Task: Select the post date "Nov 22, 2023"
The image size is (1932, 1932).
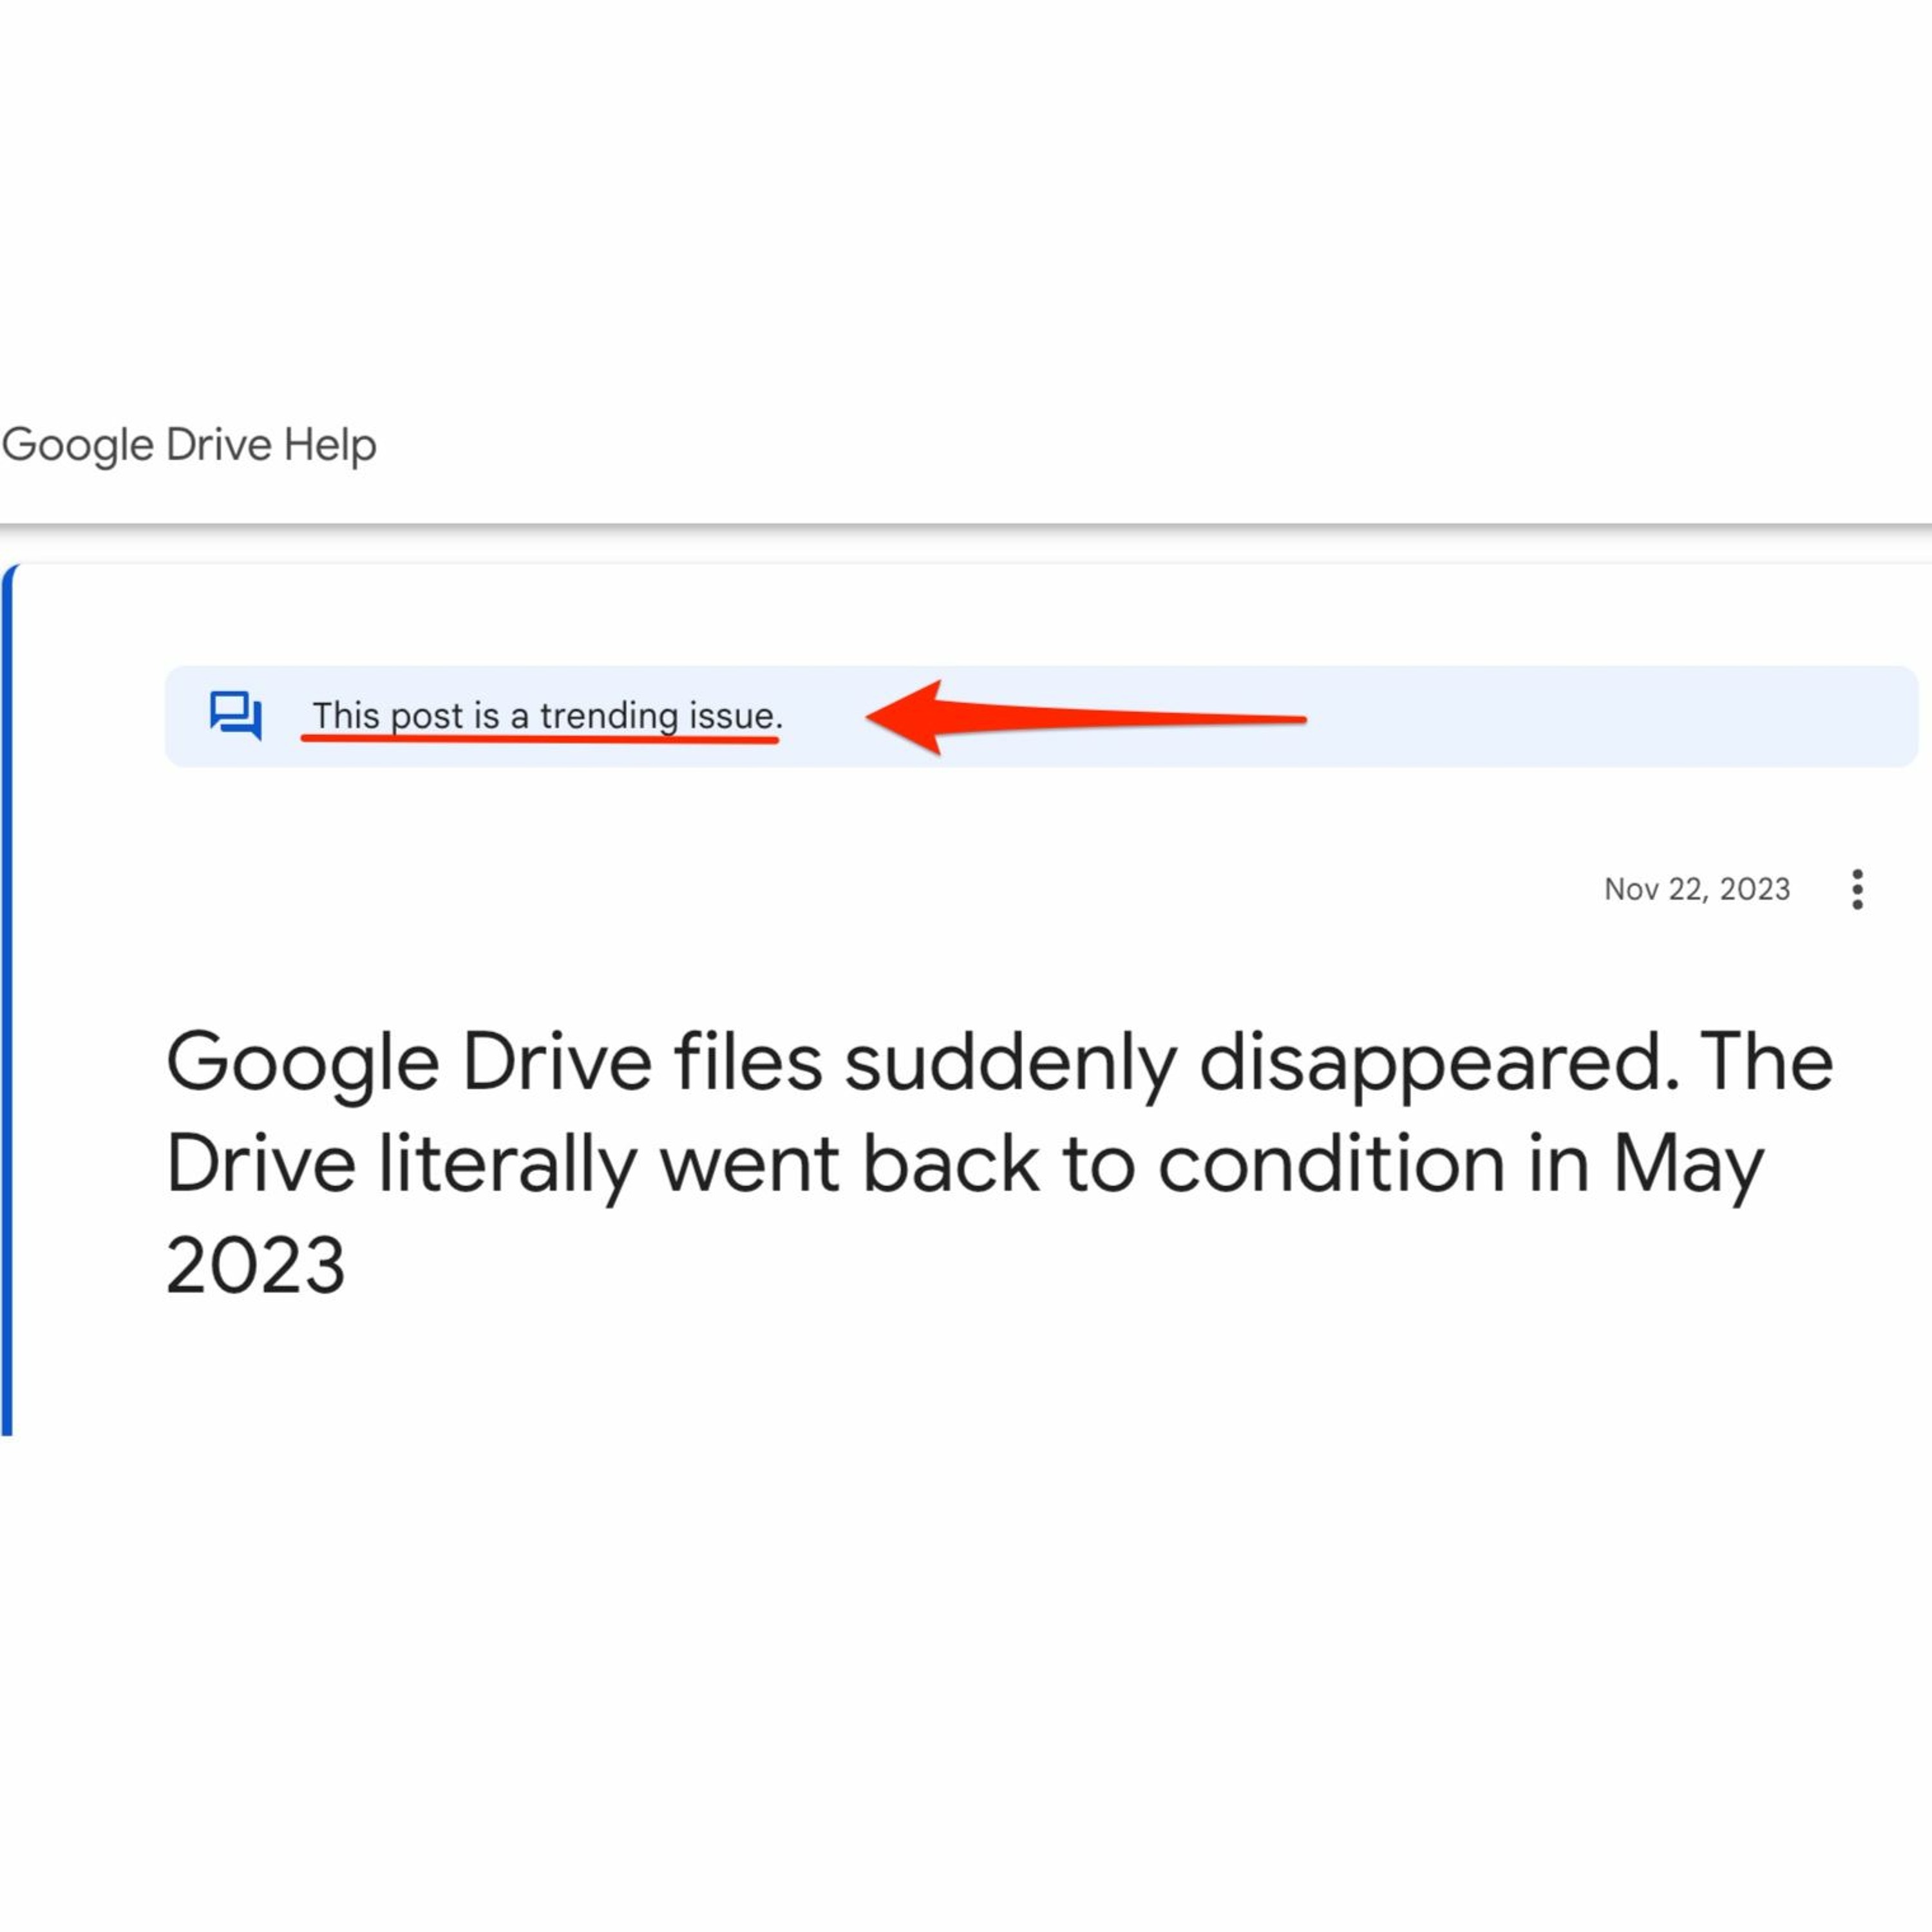Action: (x=1696, y=889)
